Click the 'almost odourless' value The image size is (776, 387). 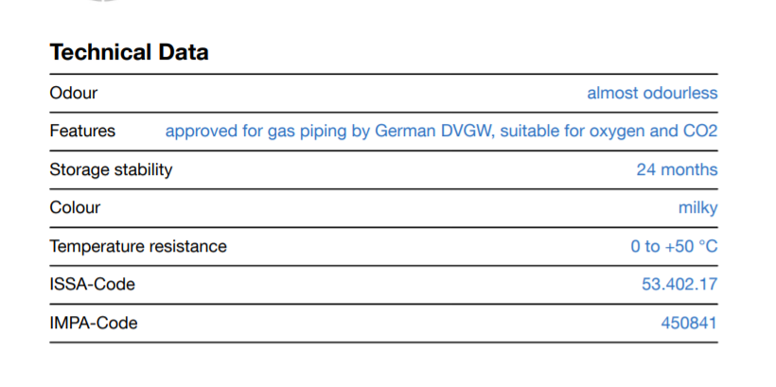tap(652, 93)
